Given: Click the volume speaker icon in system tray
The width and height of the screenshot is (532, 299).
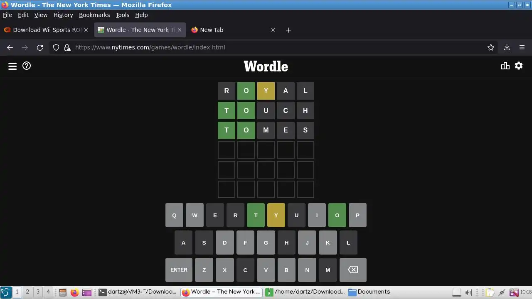Looking at the screenshot, I should (x=468, y=292).
